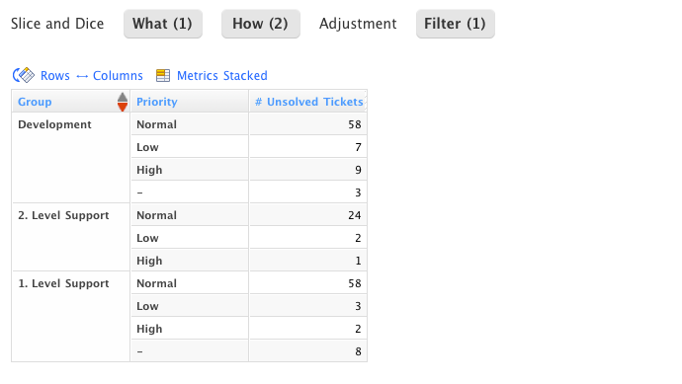Select the Adjustment tab
Viewport: 682px width, 384px height.
tap(358, 24)
